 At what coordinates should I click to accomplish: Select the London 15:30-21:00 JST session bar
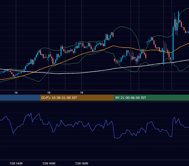77,98
